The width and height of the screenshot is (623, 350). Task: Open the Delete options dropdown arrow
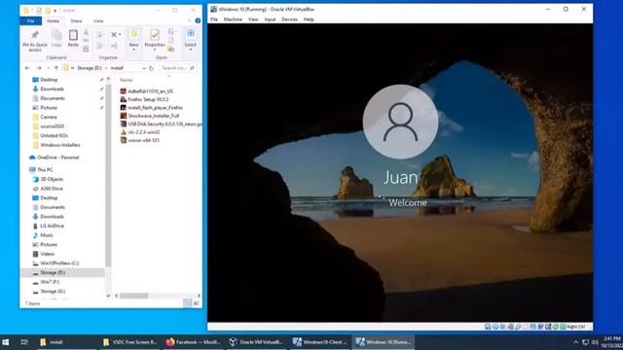point(120,35)
